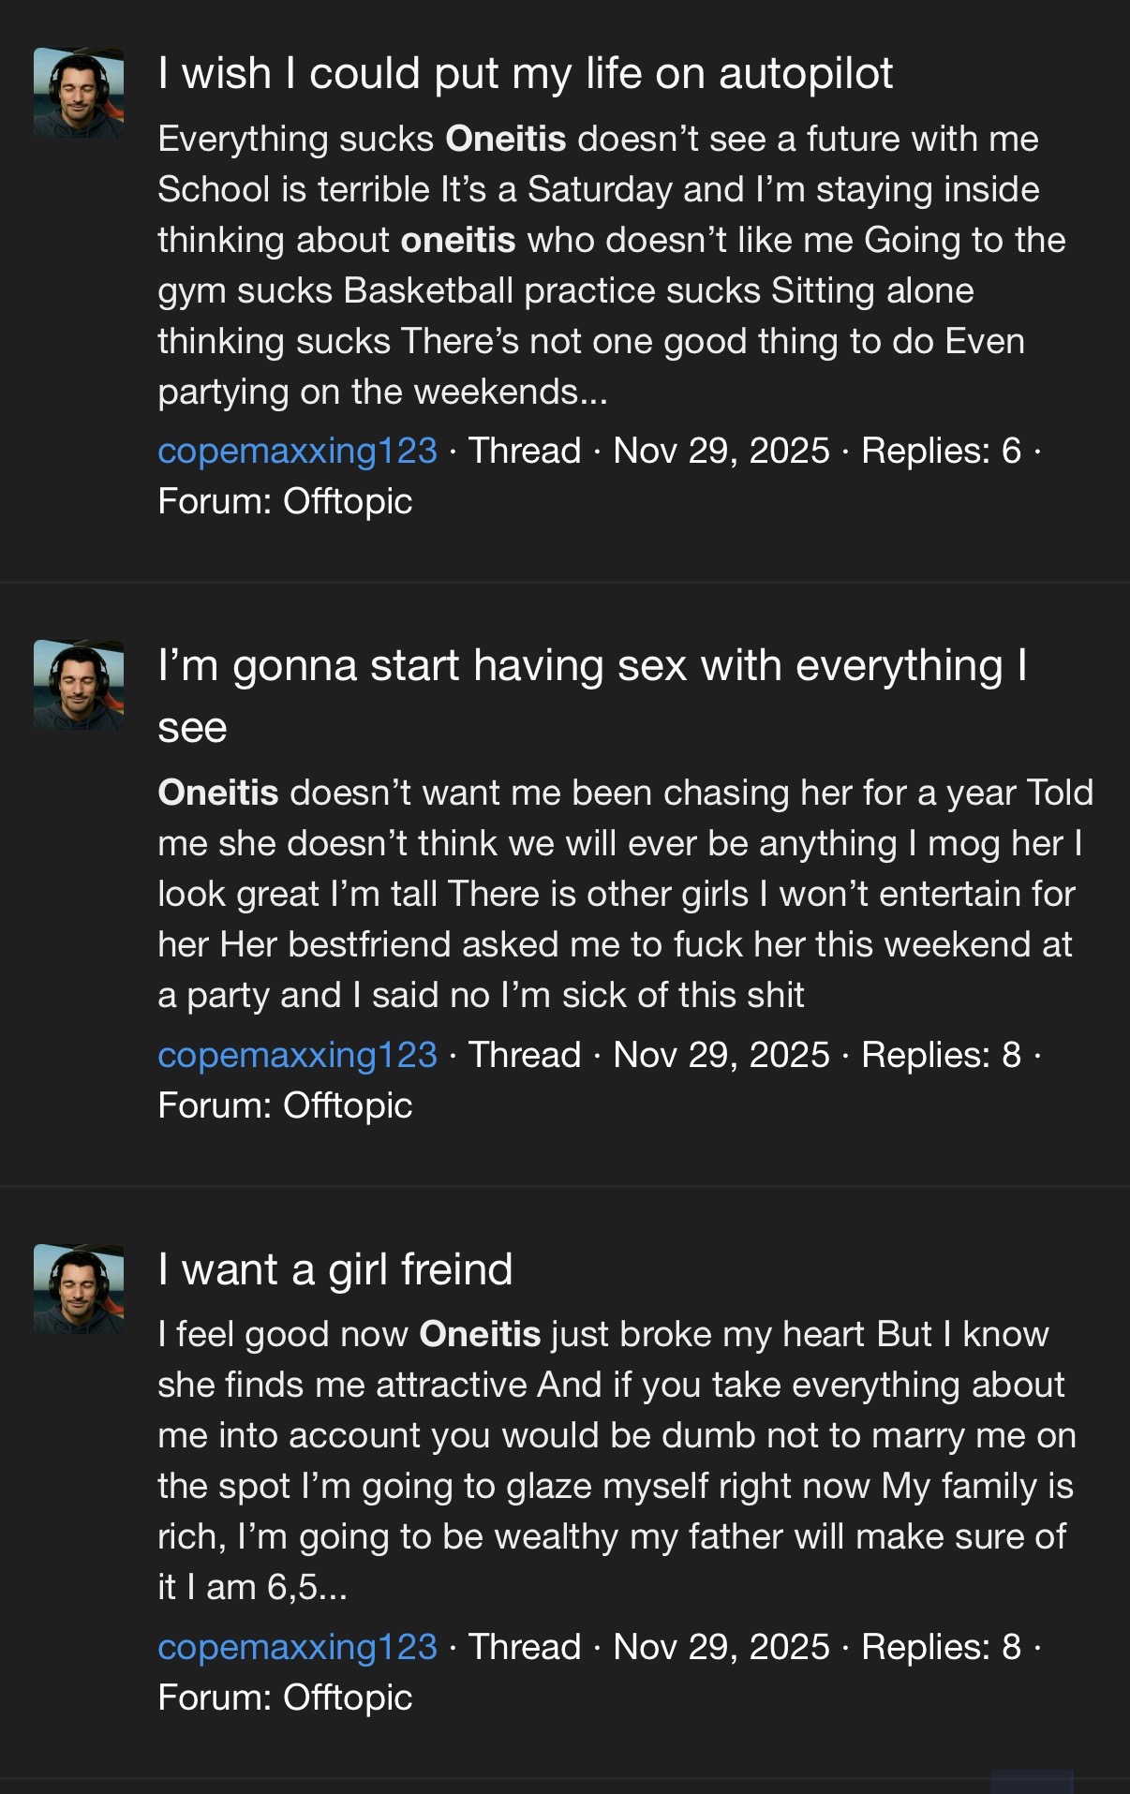Screen dimensions: 1130x1794
Task: Click bold 'Oneitis' in the 'girl freind' snippet
Action: click(x=480, y=1334)
